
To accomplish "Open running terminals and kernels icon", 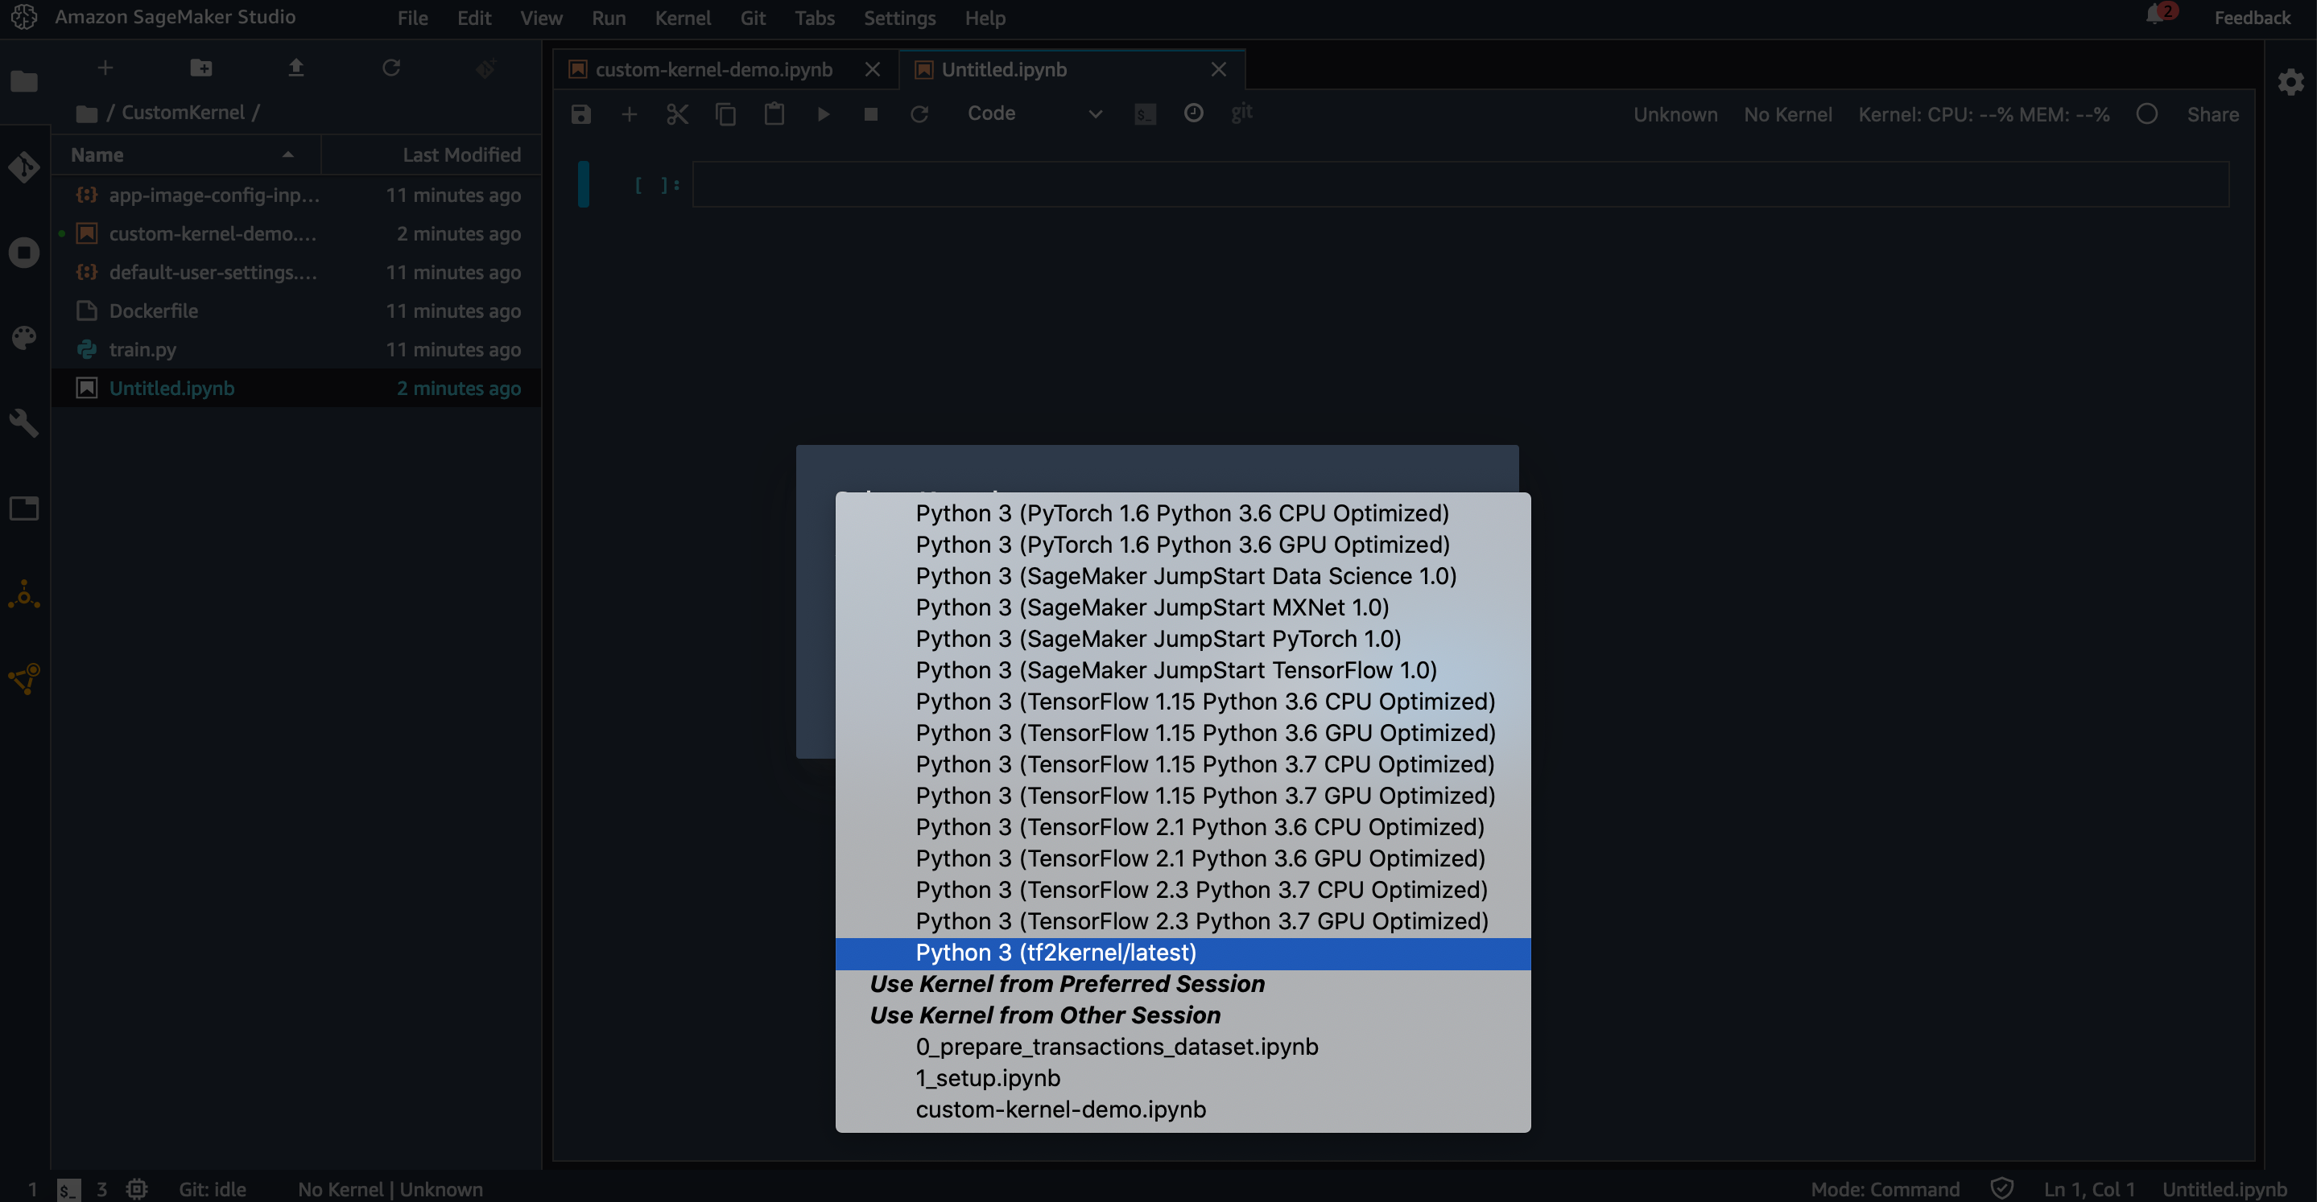I will coord(24,253).
